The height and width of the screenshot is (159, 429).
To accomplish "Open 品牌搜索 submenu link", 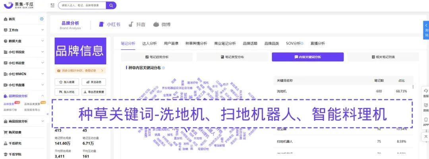I will pos(9,104).
